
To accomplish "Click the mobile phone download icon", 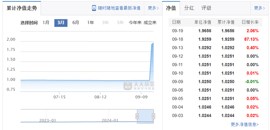I will (x=94, y=8).
